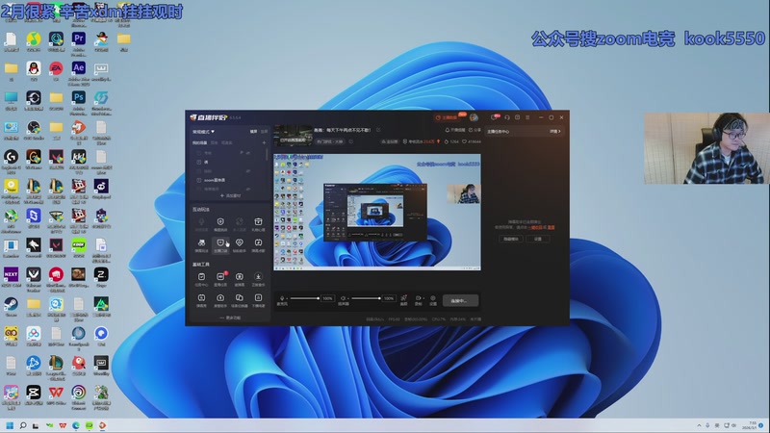Switch to the 横屏 tab
770x433 pixels.
254,131
